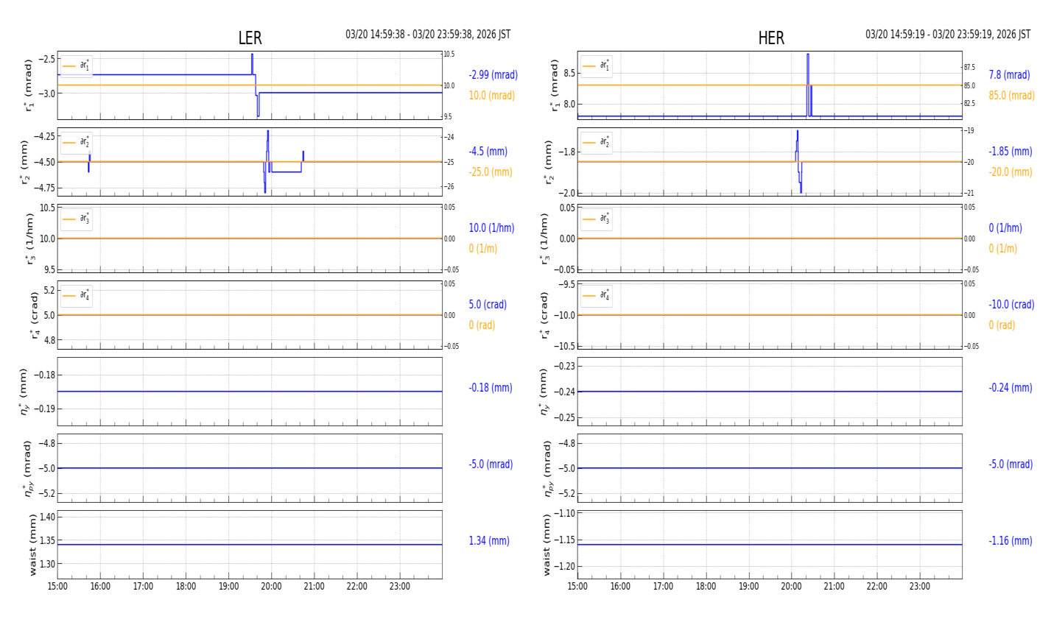1040x636 pixels.
Task: Select the LER date range text
Action: (428, 35)
